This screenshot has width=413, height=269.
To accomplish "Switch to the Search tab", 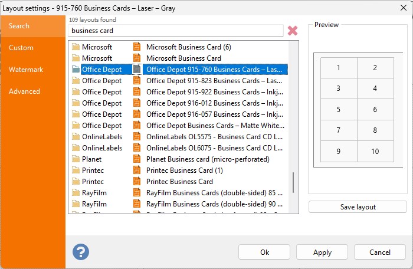I will point(33,26).
